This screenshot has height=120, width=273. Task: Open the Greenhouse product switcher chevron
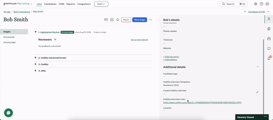point(31,4)
